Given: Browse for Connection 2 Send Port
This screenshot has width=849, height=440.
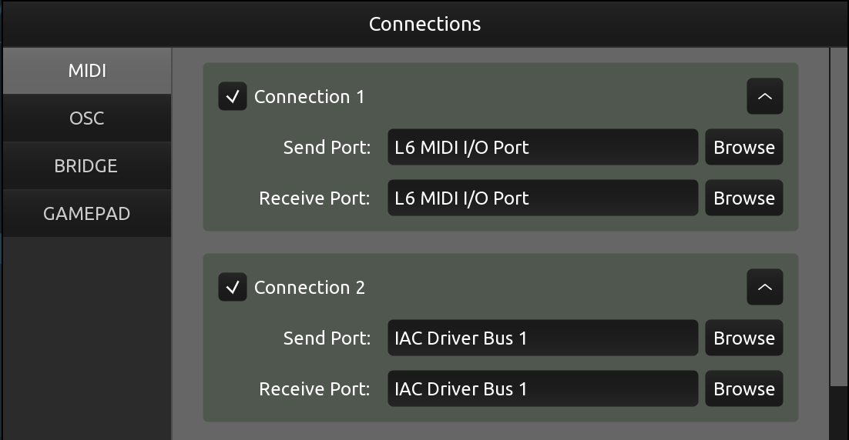Looking at the screenshot, I should pyautogui.click(x=744, y=338).
